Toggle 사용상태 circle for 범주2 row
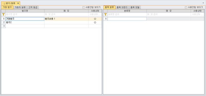The width and height of the screenshot is (206, 96). pos(95,22)
